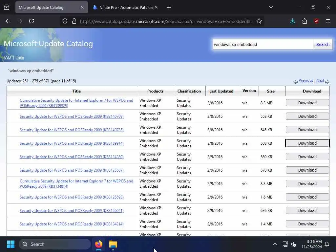The image size is (336, 252).
Task: Download the KB3139914 update
Action: 307,143
